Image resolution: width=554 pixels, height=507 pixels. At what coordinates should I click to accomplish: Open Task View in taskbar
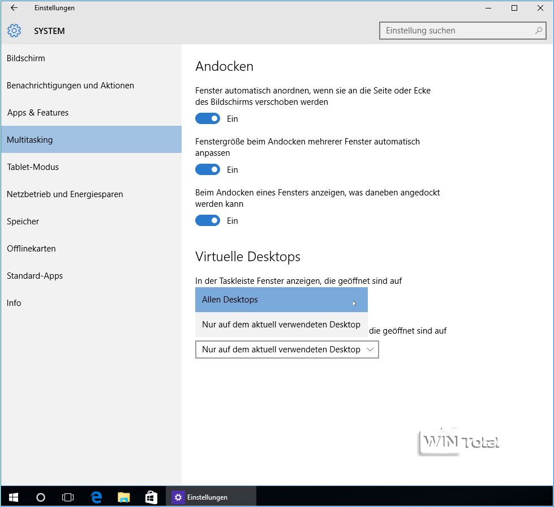pyautogui.click(x=68, y=497)
